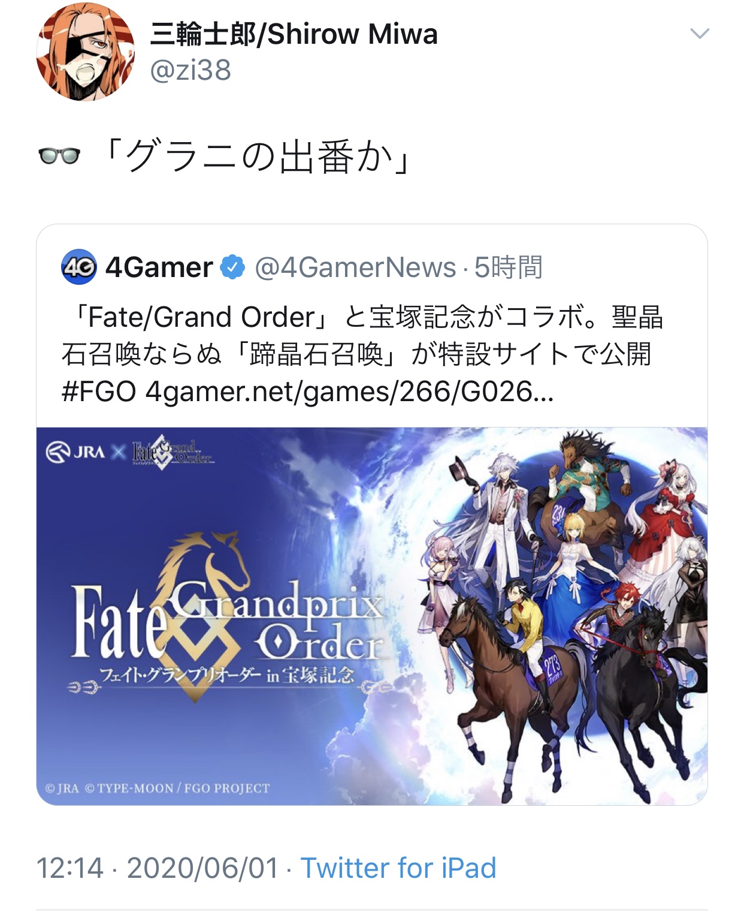Image resolution: width=744 pixels, height=924 pixels.
Task: Tap the sunglasses emoji in tweet text
Action: (59, 157)
